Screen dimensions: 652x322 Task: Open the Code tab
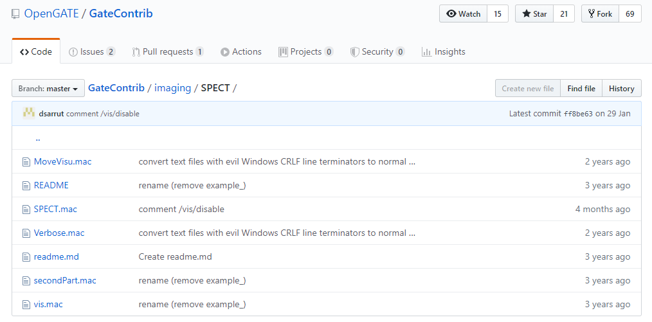36,51
